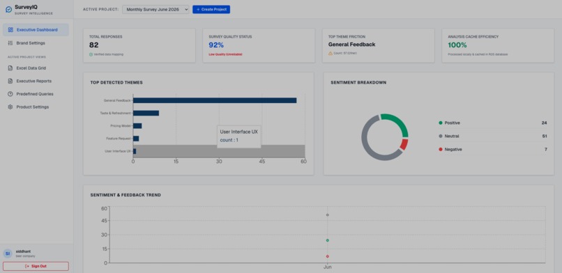Click the Executive Dashboard grid icon

click(10, 30)
